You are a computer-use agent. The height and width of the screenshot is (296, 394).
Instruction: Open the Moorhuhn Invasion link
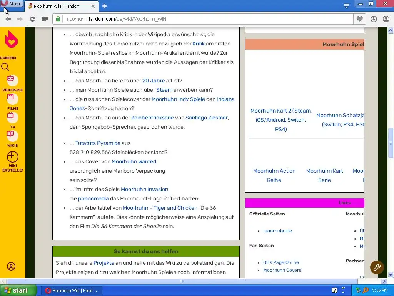[145, 189]
